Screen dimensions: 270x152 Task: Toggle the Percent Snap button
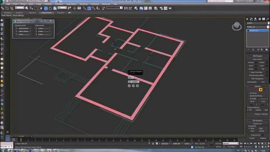pyautogui.click(x=94, y=8)
